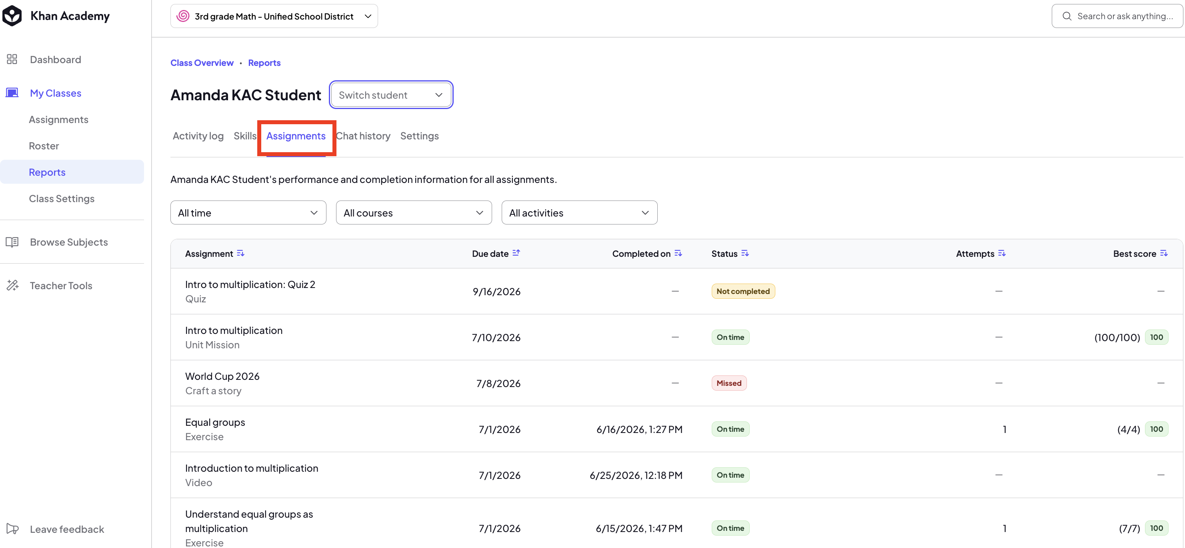Click the 7/8/2026 due date
1185x548 pixels.
pyautogui.click(x=498, y=383)
